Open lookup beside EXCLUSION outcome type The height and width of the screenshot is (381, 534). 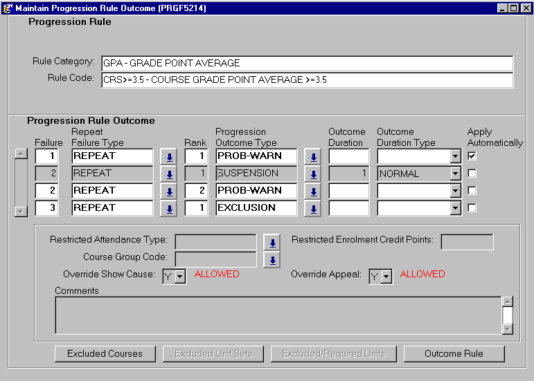312,208
